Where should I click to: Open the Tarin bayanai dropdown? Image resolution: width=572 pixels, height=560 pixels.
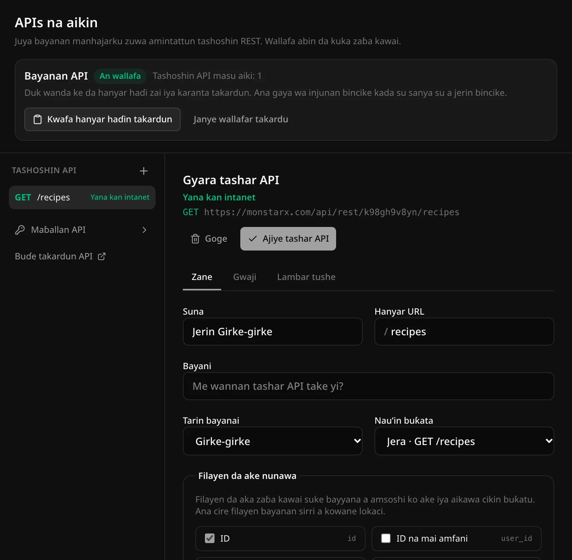(x=273, y=441)
